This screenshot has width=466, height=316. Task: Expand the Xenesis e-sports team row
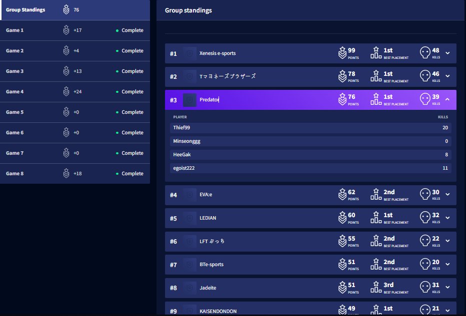pos(447,53)
